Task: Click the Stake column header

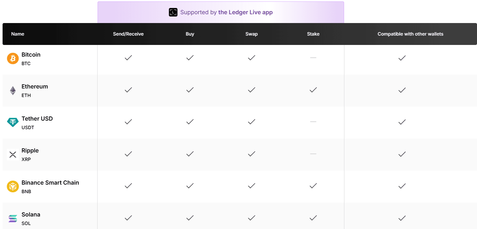Action: click(313, 34)
